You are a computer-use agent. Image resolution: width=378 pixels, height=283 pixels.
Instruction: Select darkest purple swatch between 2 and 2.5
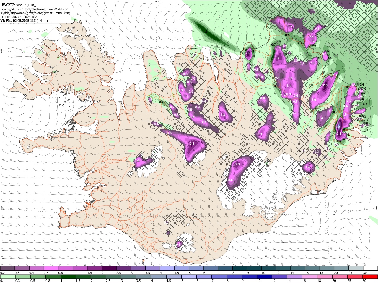(109, 269)
